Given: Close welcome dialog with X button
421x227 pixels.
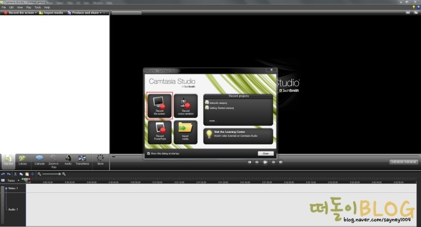Looking at the screenshot, I should pyautogui.click(x=271, y=70).
